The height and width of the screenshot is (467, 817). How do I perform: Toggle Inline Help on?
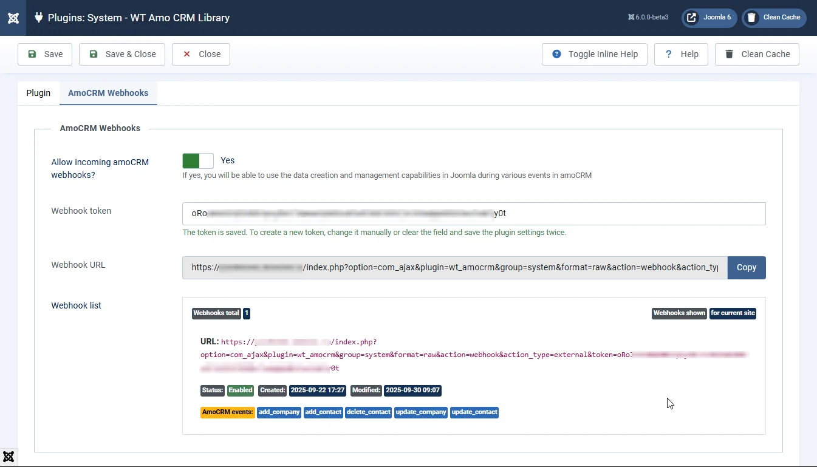click(x=595, y=54)
